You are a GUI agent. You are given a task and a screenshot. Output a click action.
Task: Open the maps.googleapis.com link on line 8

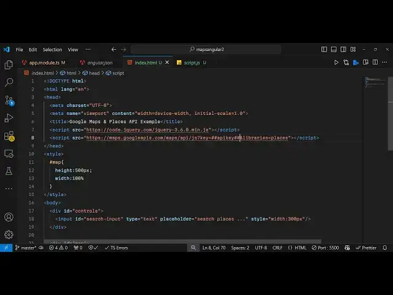(187, 138)
